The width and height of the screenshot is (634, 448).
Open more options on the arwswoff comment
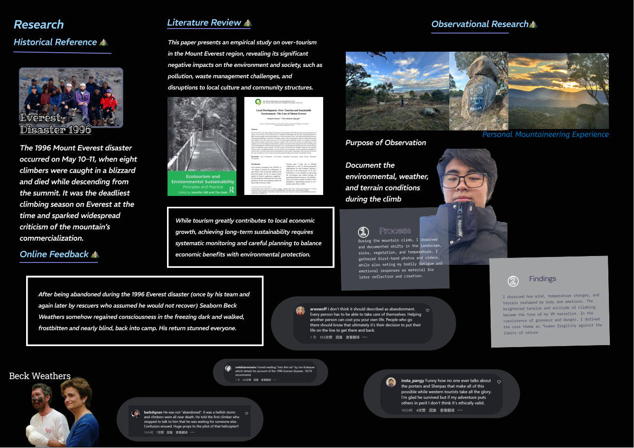[365, 338]
